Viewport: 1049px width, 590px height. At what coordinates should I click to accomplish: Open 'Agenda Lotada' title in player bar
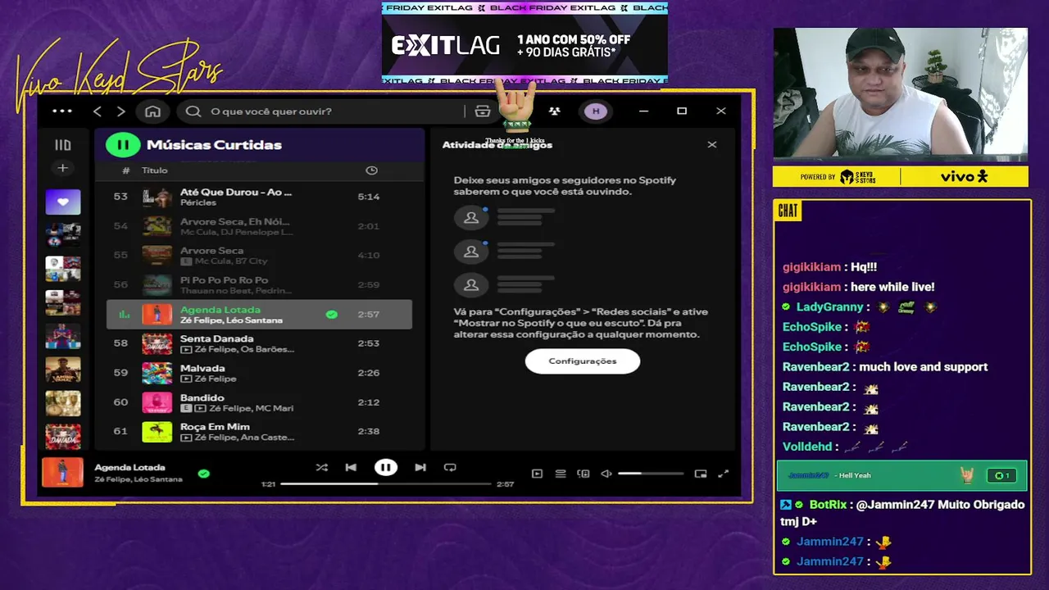tap(130, 467)
